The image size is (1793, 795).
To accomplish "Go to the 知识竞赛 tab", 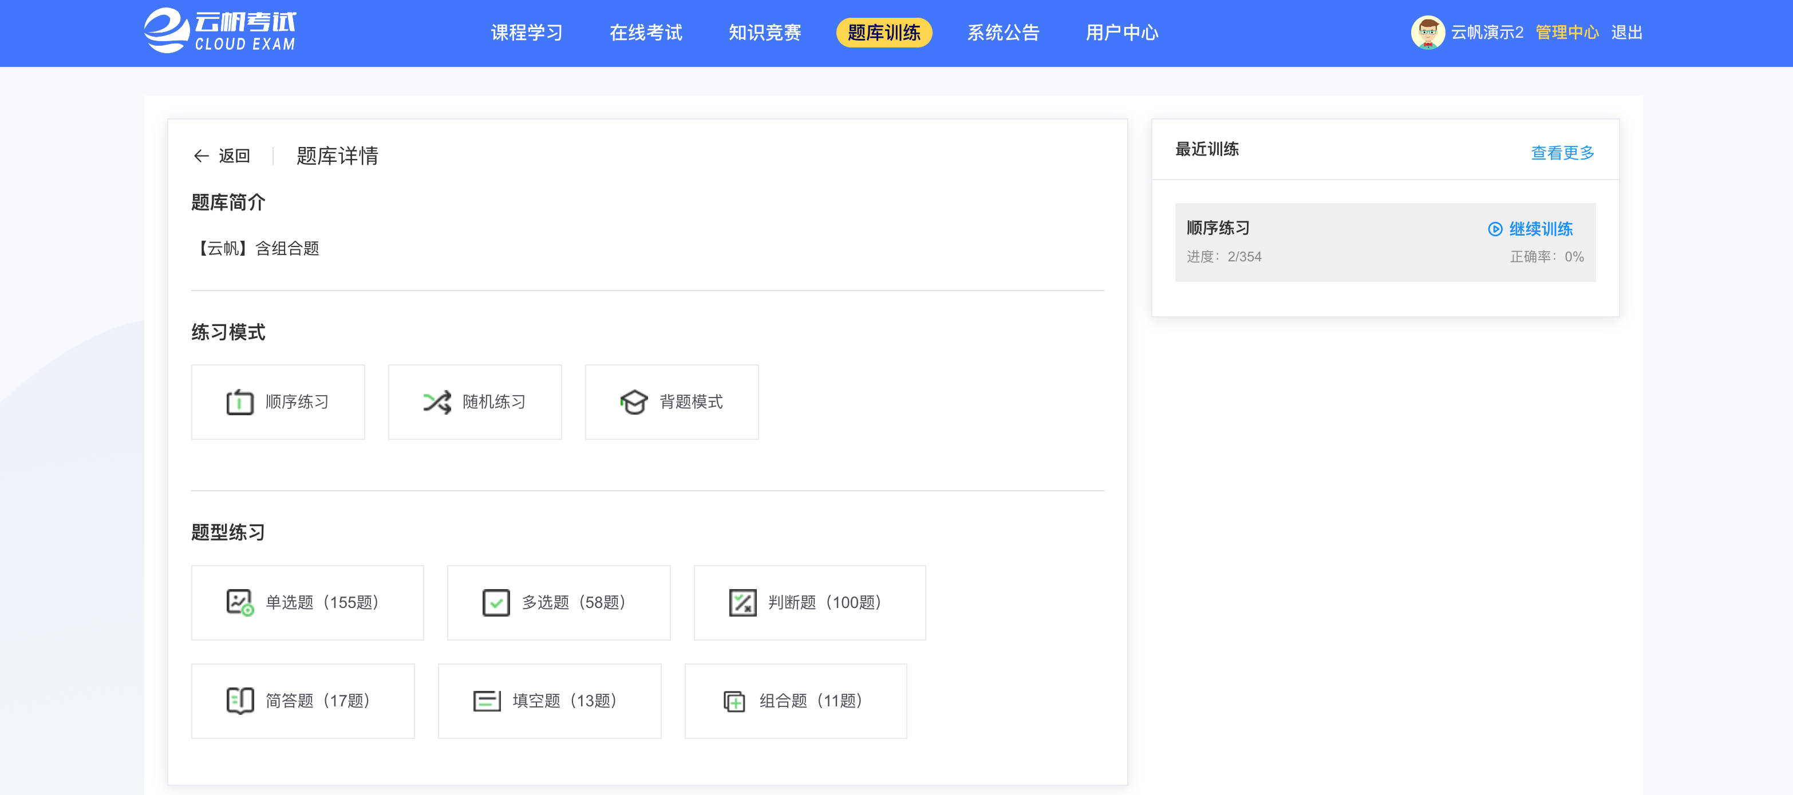I will point(765,33).
